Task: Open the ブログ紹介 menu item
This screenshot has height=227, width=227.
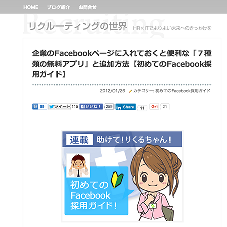Action: [59, 7]
